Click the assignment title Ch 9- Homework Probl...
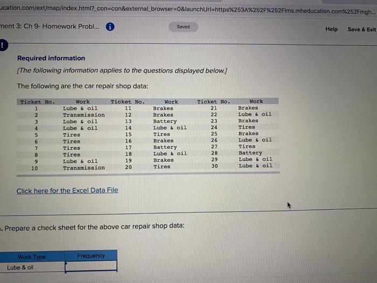377x283 pixels. pos(50,26)
